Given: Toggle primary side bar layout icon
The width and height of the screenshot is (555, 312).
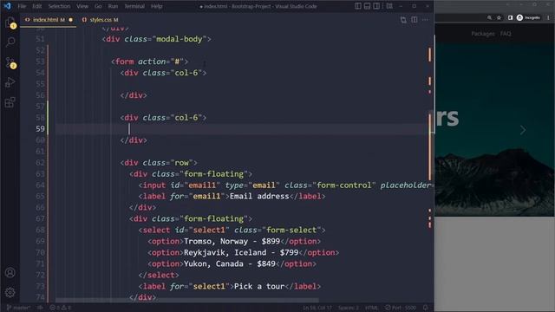Looking at the screenshot, I should coord(358,6).
